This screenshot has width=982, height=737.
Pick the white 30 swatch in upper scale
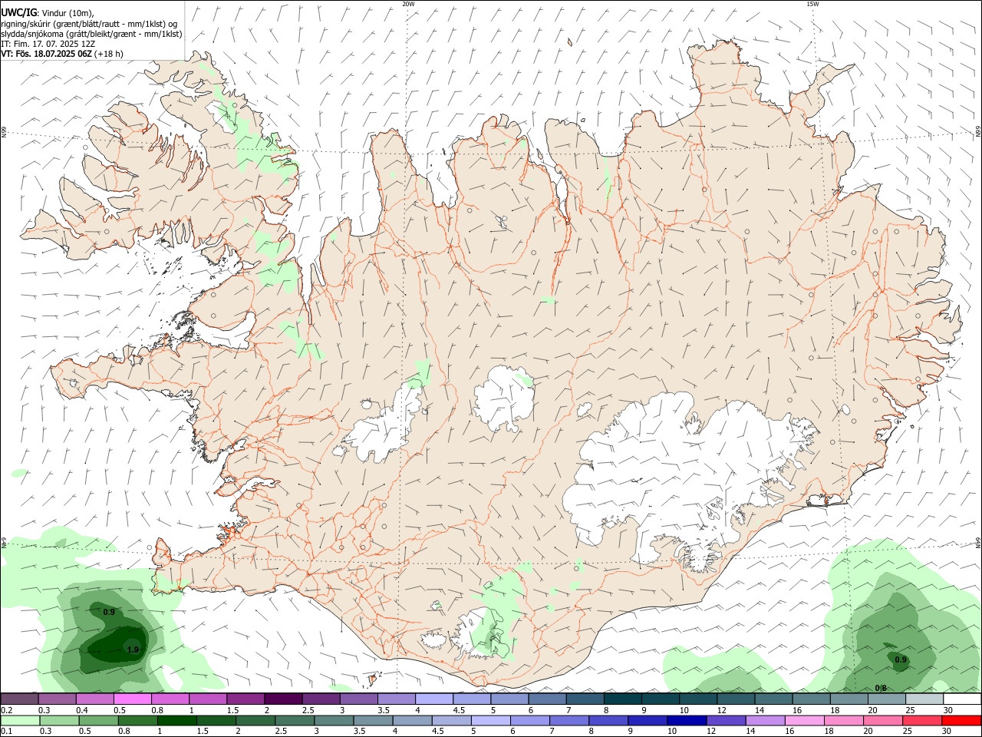pyautogui.click(x=962, y=699)
